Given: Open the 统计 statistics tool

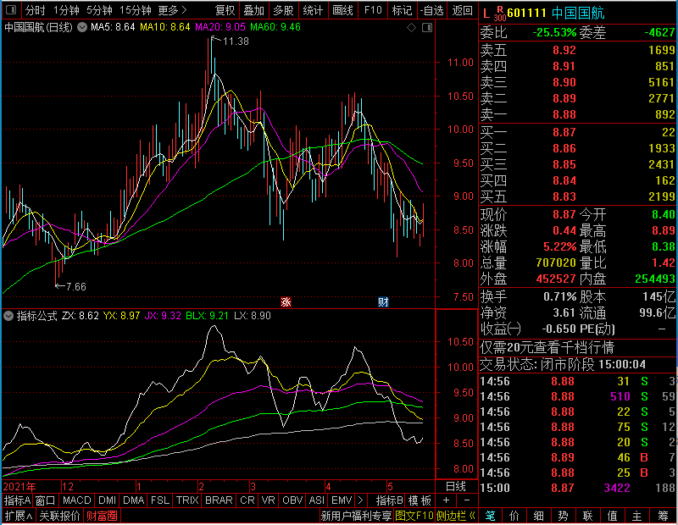Looking at the screenshot, I should (313, 10).
